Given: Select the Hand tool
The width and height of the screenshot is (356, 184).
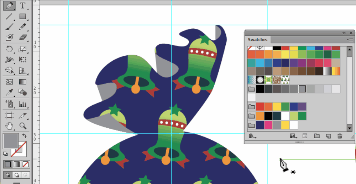Looking at the screenshot, I should tap(9, 126).
